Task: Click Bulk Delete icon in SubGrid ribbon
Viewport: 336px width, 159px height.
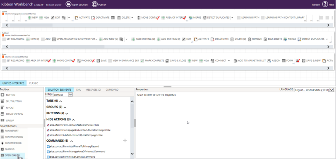Action: click(265, 39)
